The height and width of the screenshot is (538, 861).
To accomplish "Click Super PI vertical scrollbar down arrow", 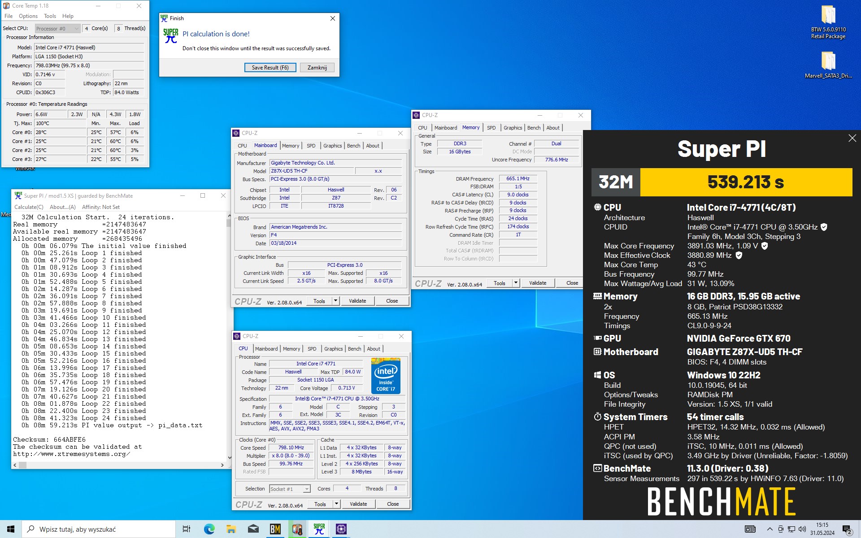I will point(230,458).
